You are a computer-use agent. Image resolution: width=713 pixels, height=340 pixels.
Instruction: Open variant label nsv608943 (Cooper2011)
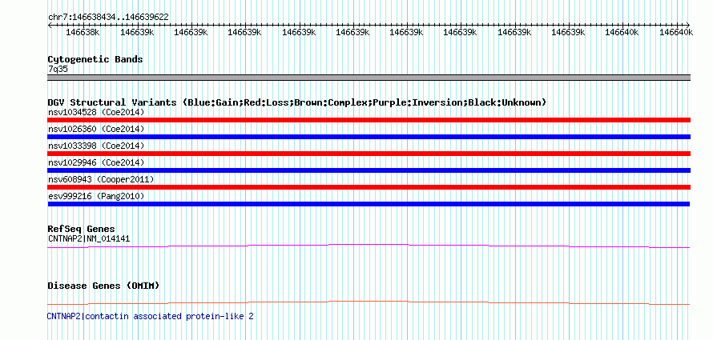click(x=101, y=179)
